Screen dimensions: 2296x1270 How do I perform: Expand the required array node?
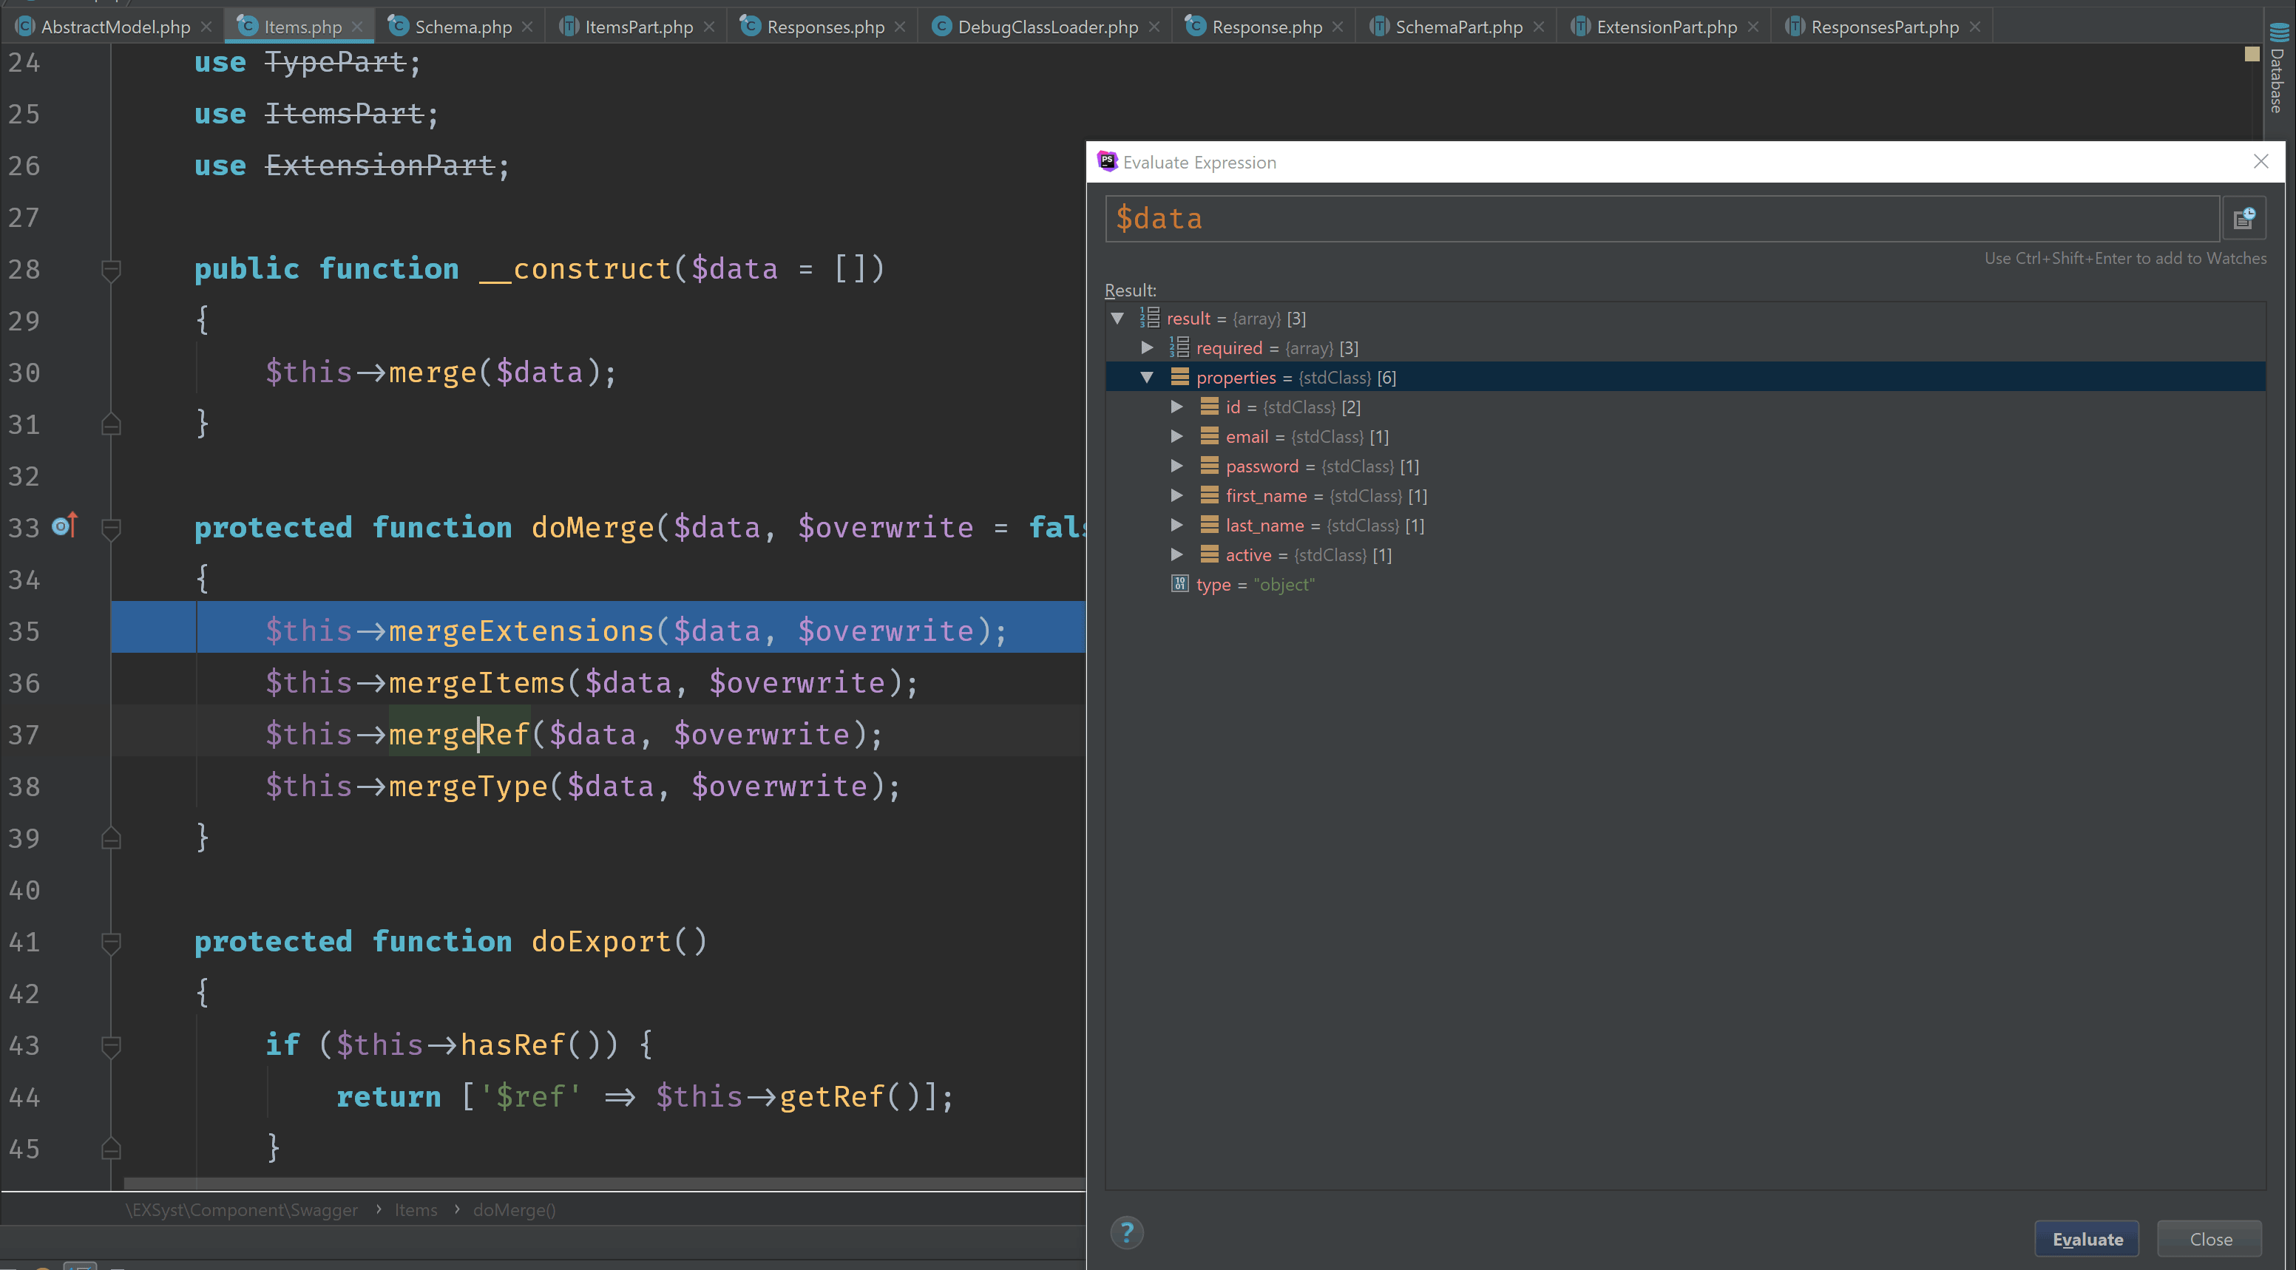tap(1147, 347)
